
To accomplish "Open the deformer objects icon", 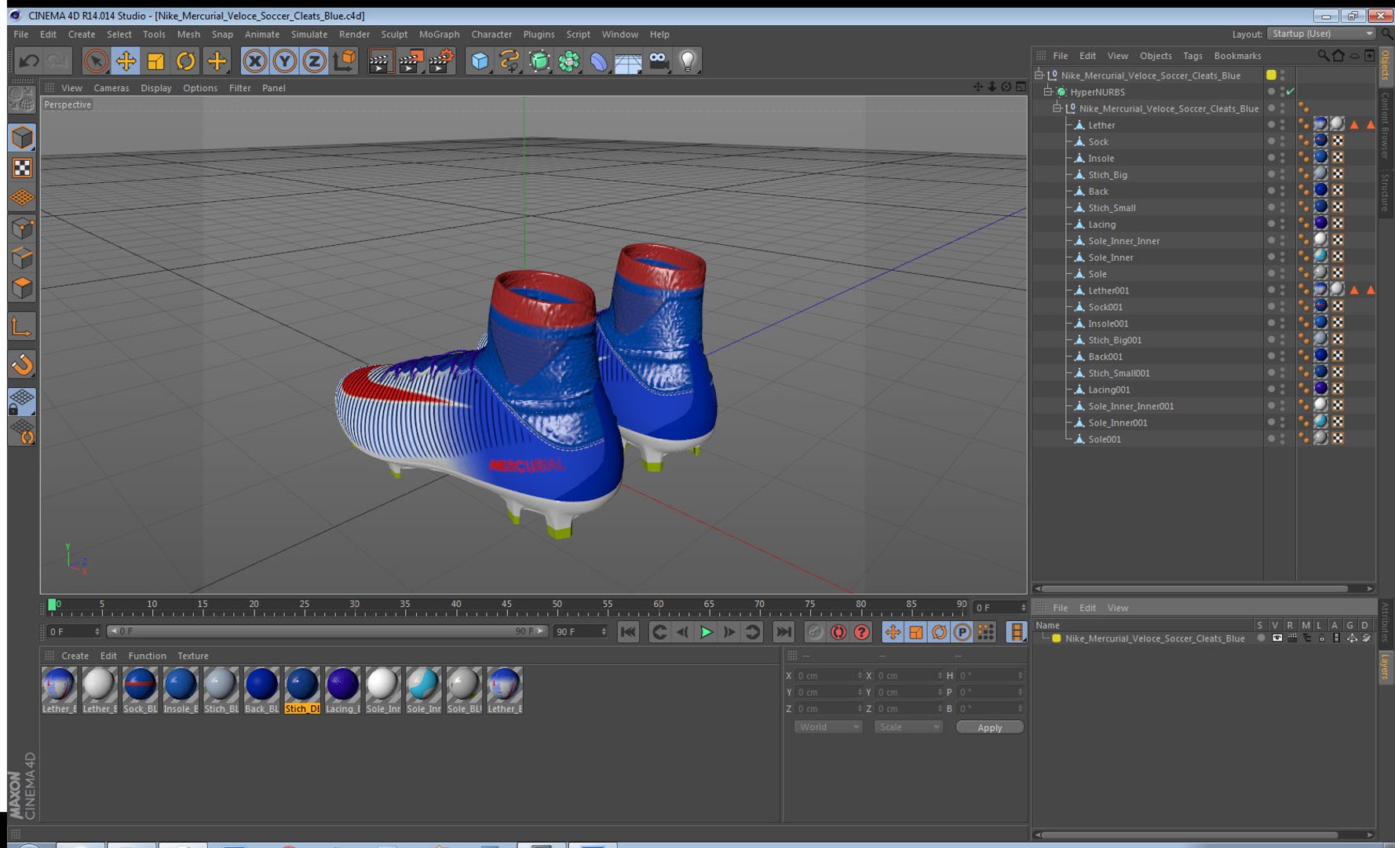I will pyautogui.click(x=599, y=60).
